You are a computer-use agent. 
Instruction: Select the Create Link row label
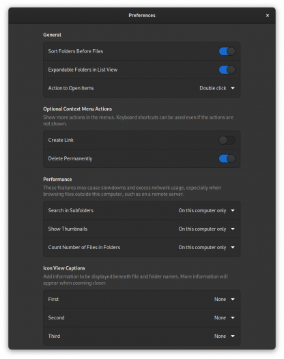[61, 140]
